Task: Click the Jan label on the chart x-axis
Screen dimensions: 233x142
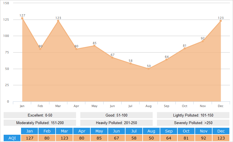Action: pyautogui.click(x=22, y=106)
